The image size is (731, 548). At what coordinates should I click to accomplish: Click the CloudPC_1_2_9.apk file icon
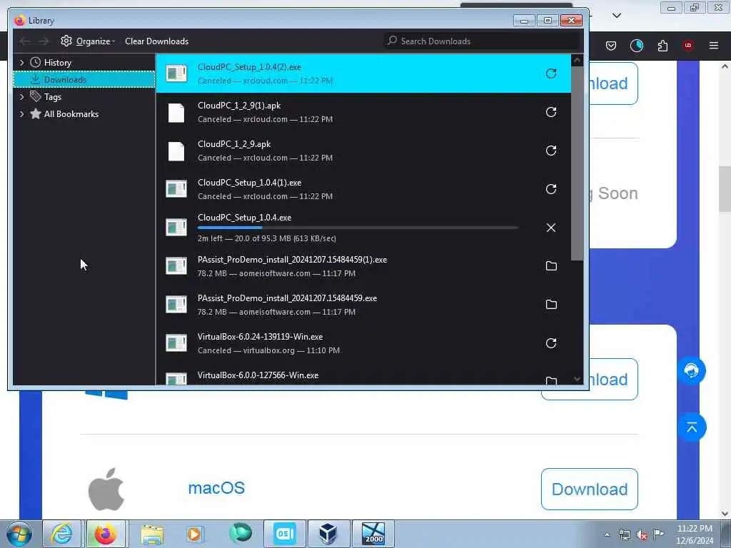tap(176, 151)
